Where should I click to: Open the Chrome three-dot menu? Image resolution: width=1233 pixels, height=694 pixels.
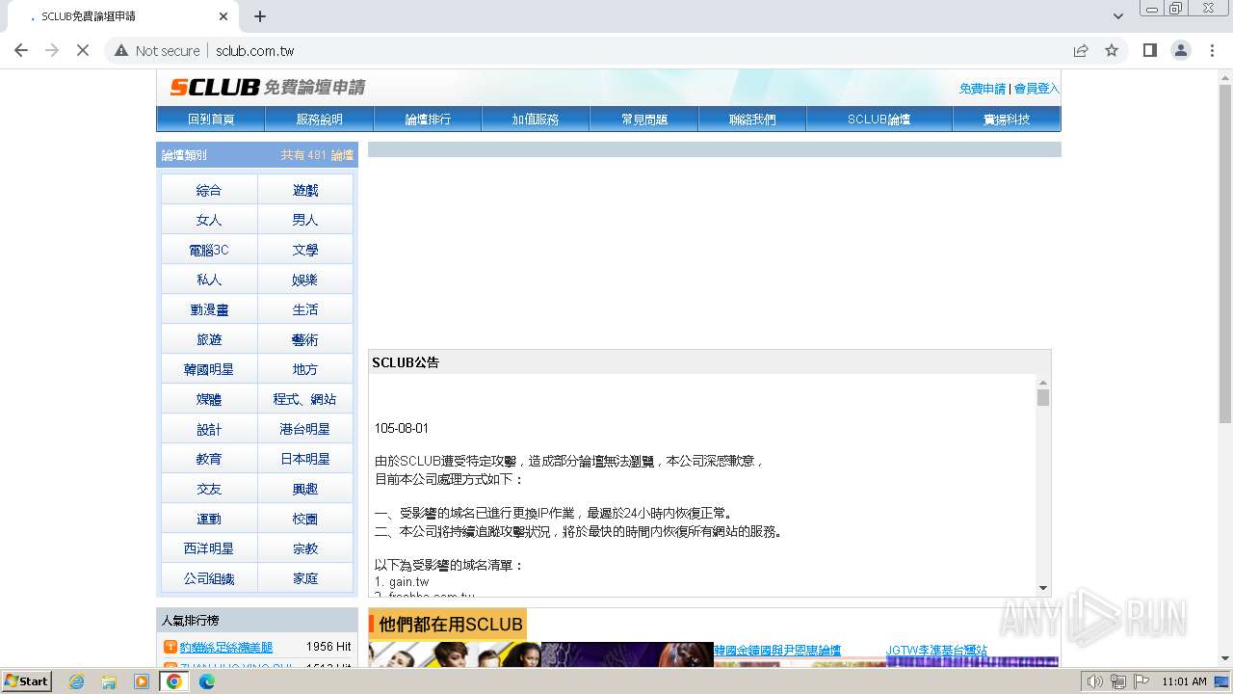coord(1212,50)
